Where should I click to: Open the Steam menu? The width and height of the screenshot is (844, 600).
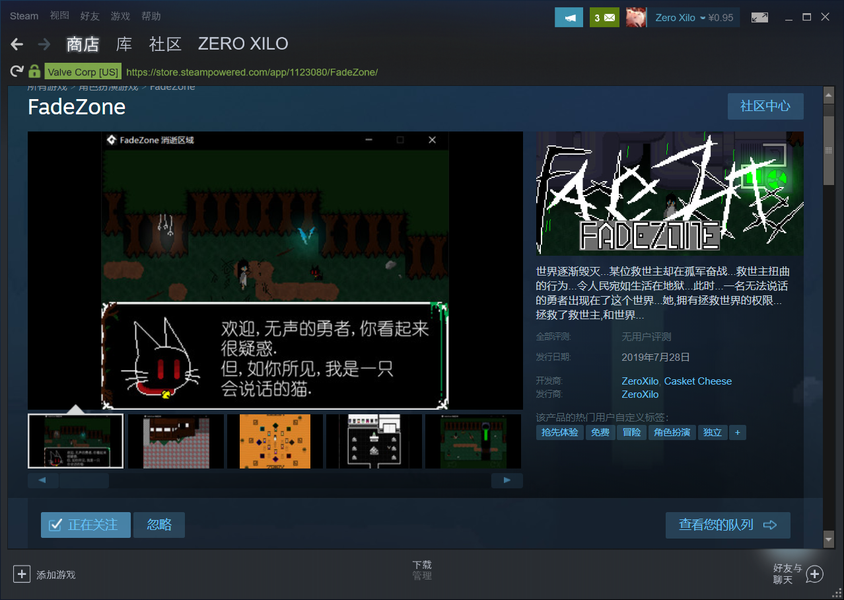[24, 16]
